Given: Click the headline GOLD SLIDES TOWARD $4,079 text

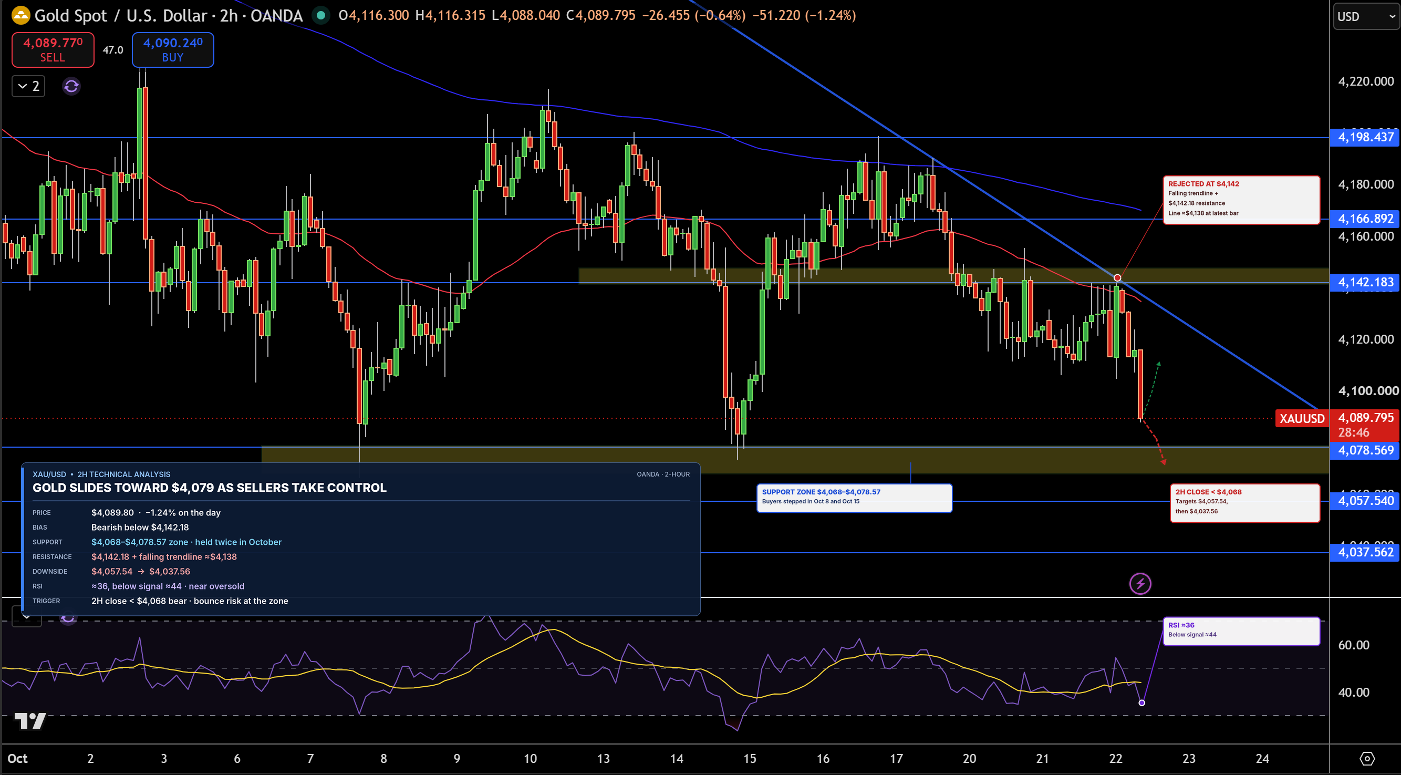Looking at the screenshot, I should (x=210, y=487).
